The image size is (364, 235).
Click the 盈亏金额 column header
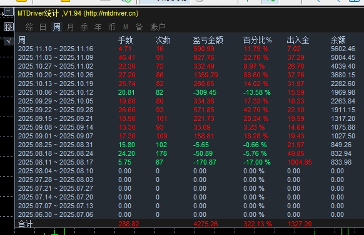pyautogui.click(x=208, y=40)
